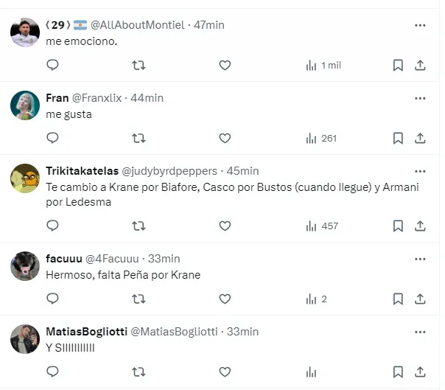445x390 pixels.
Task: Click MatiasBogliotti's profile avatar
Action: [x=25, y=339]
